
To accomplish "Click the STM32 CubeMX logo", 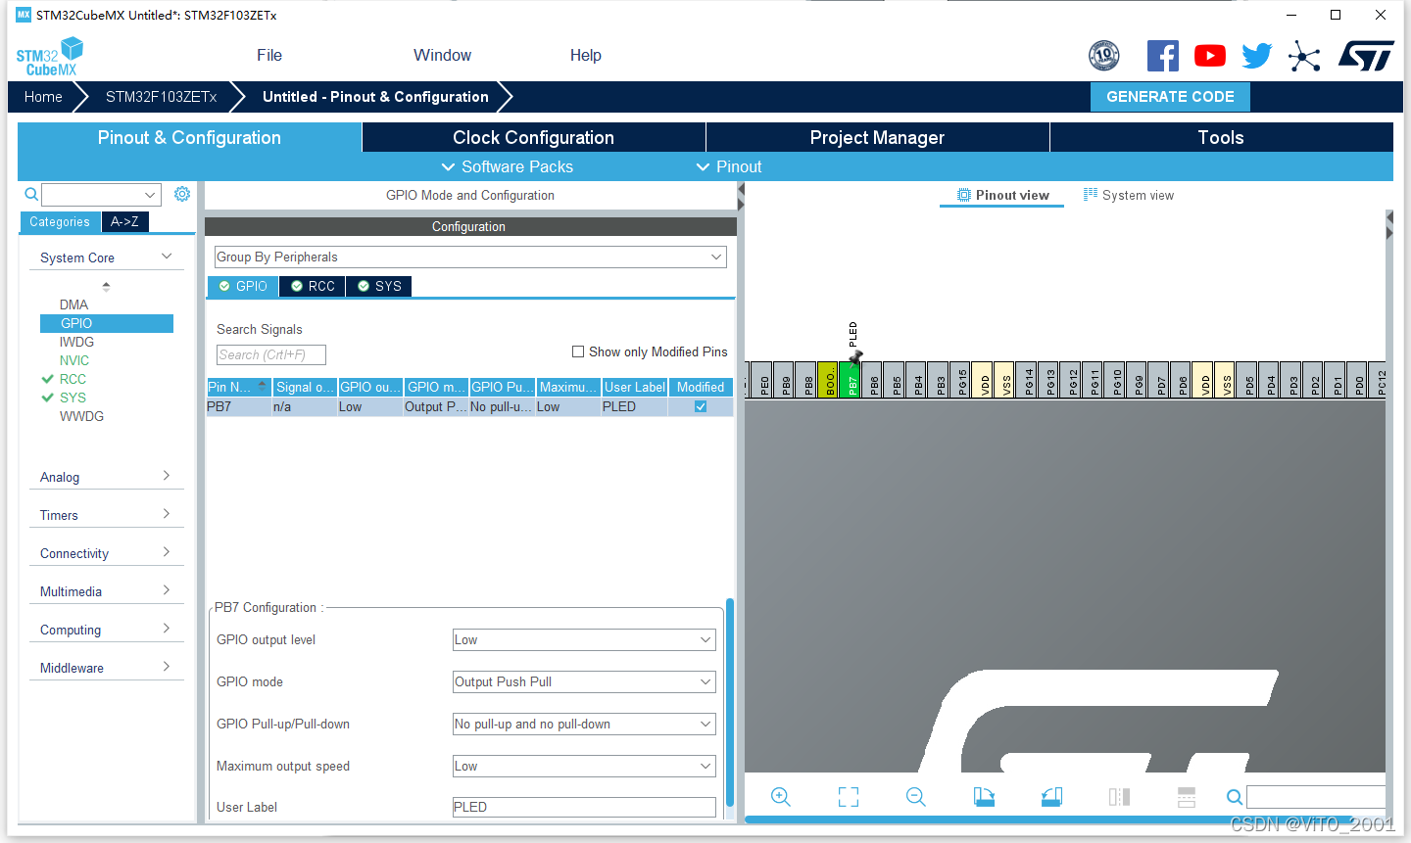I will 50,57.
